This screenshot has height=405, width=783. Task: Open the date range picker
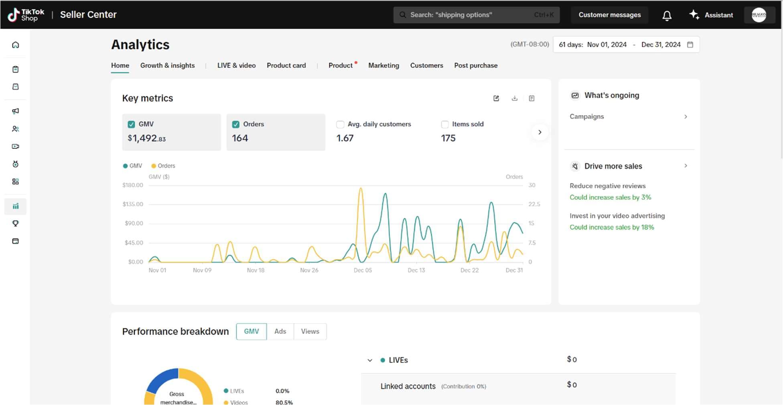(626, 45)
